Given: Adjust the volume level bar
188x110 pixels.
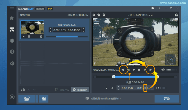Looking at the screenshot, I should [172, 70].
